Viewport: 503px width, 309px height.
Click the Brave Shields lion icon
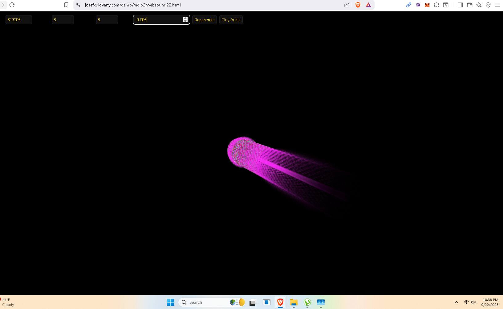tap(358, 5)
